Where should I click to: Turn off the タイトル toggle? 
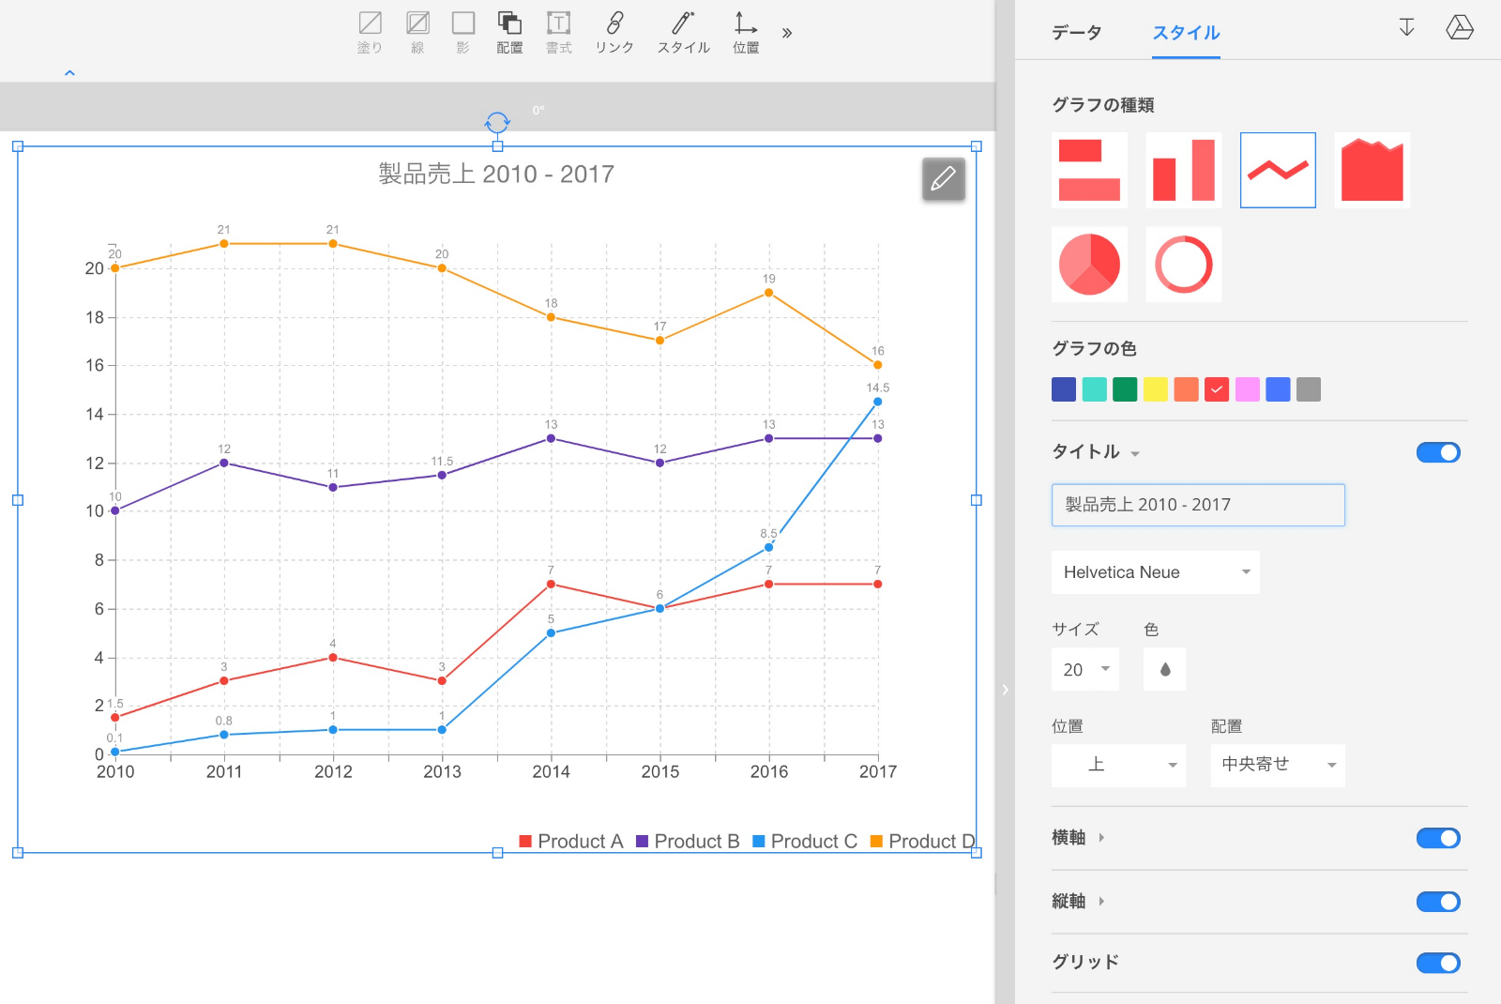point(1438,452)
